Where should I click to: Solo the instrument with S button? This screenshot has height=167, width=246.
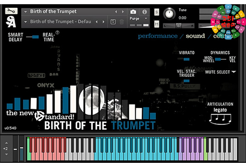click(157, 12)
